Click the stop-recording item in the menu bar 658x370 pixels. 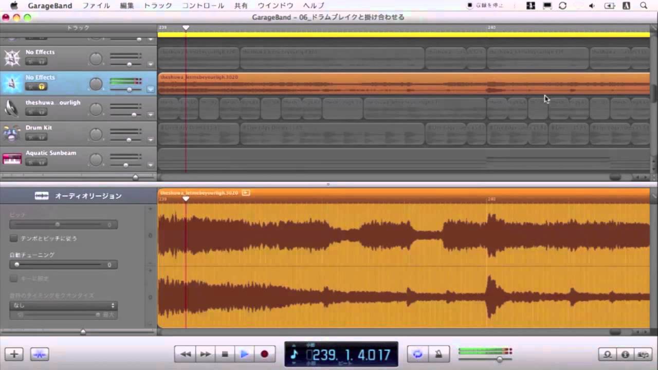(x=485, y=6)
